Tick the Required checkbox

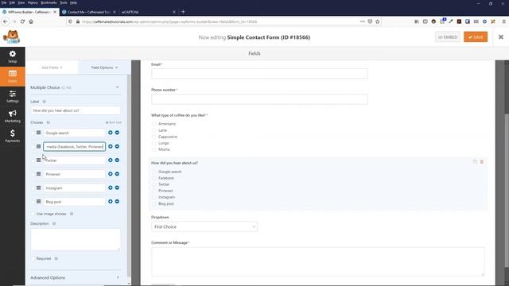pyautogui.click(x=33, y=258)
